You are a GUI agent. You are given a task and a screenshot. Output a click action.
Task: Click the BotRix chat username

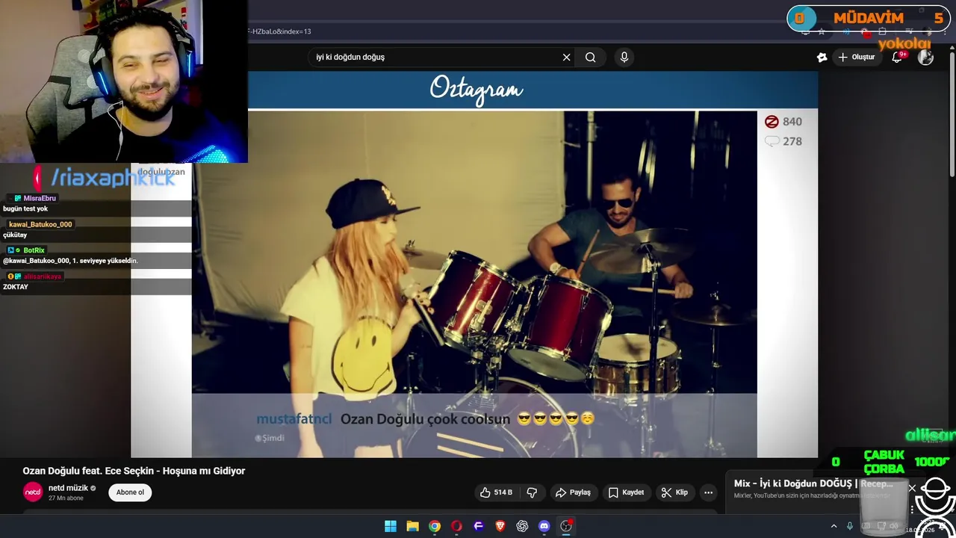click(x=34, y=250)
